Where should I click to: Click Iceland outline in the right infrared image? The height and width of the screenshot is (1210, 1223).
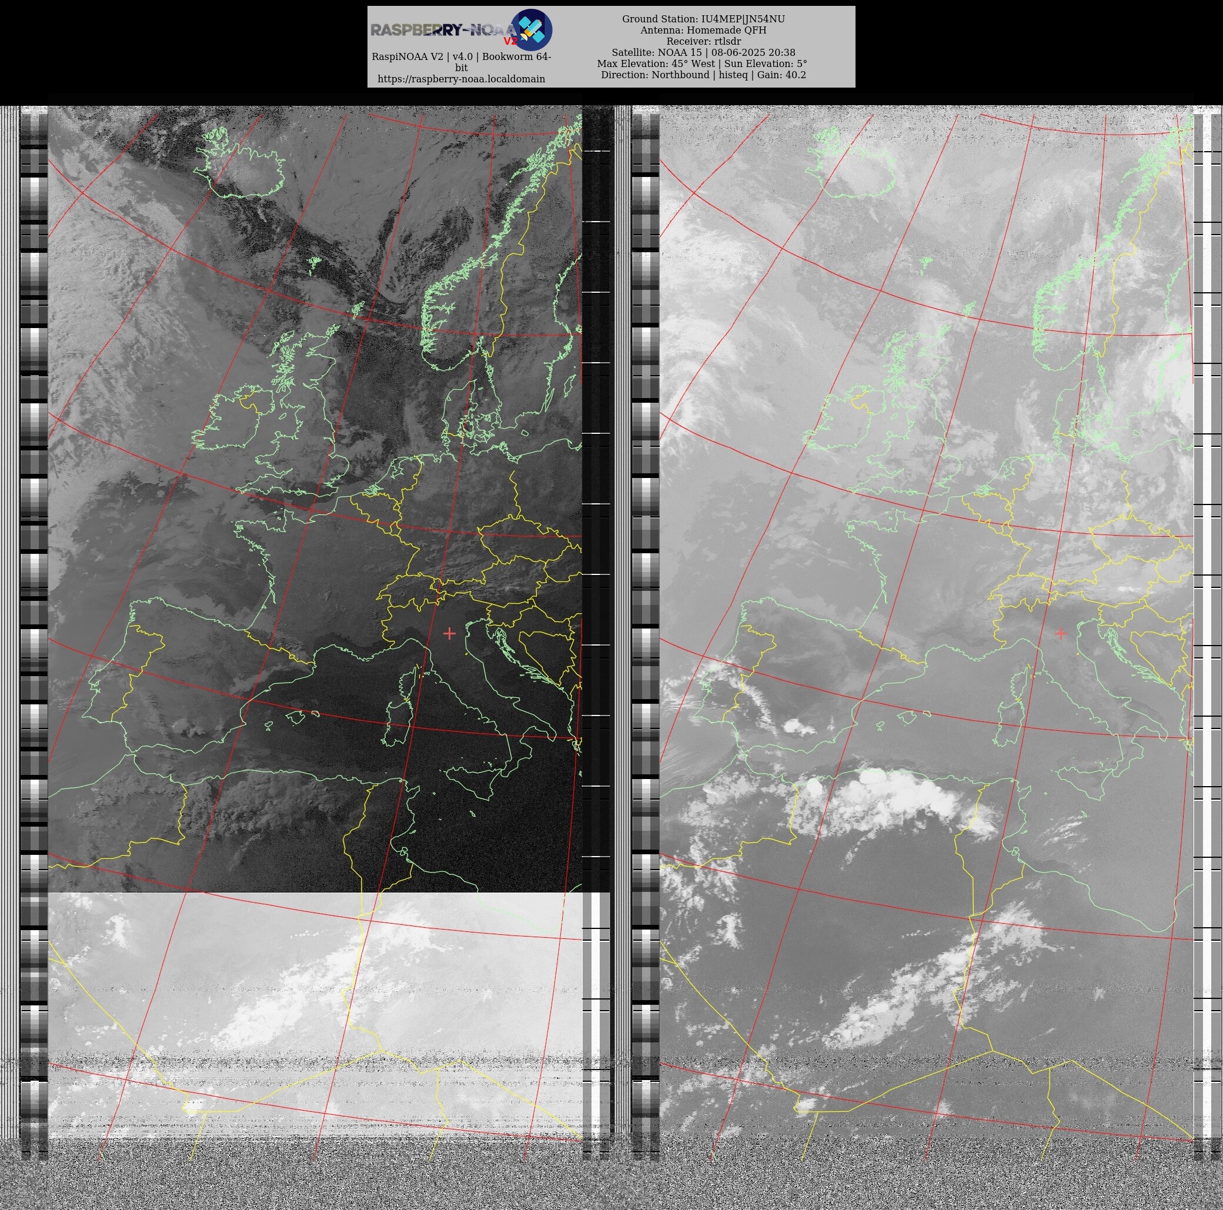point(852,163)
